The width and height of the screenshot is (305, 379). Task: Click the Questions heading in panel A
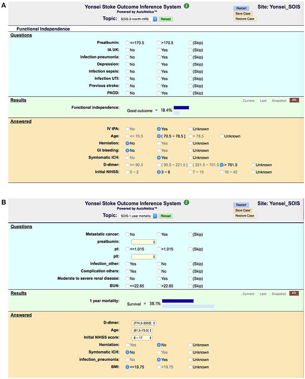click(x=21, y=35)
